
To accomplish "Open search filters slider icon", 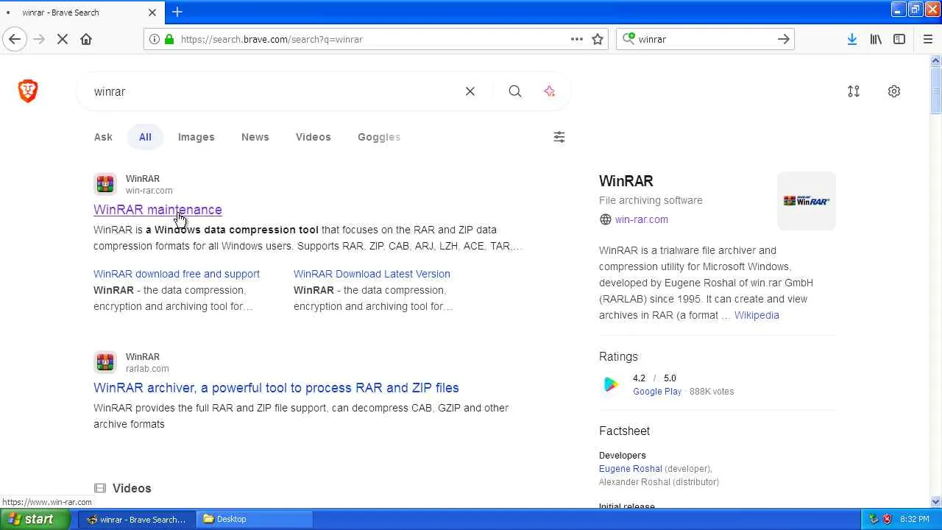I will (x=559, y=137).
